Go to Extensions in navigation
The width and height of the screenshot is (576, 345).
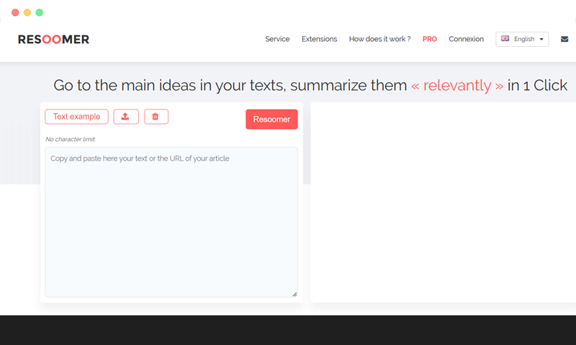point(319,39)
